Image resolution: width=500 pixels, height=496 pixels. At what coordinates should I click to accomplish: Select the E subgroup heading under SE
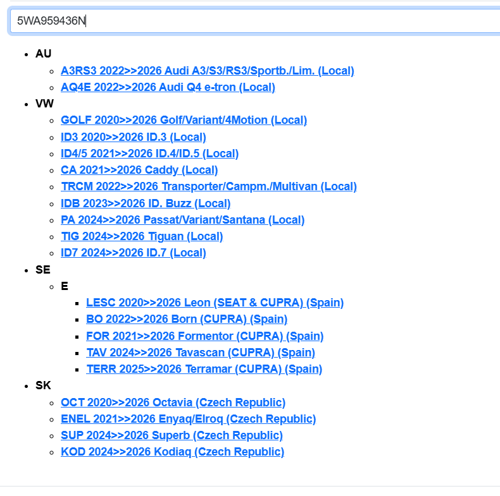(x=65, y=286)
